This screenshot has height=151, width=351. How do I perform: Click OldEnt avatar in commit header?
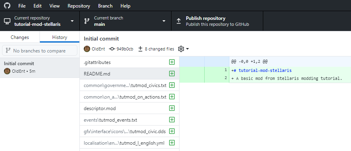point(87,49)
